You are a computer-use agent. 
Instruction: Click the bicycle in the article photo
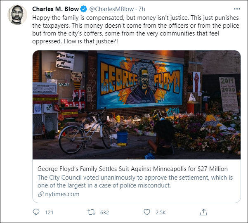click(85, 131)
